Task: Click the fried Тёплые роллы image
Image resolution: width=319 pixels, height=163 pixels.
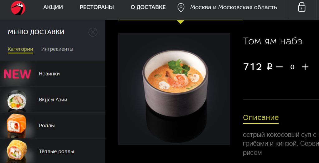Action: [17, 150]
